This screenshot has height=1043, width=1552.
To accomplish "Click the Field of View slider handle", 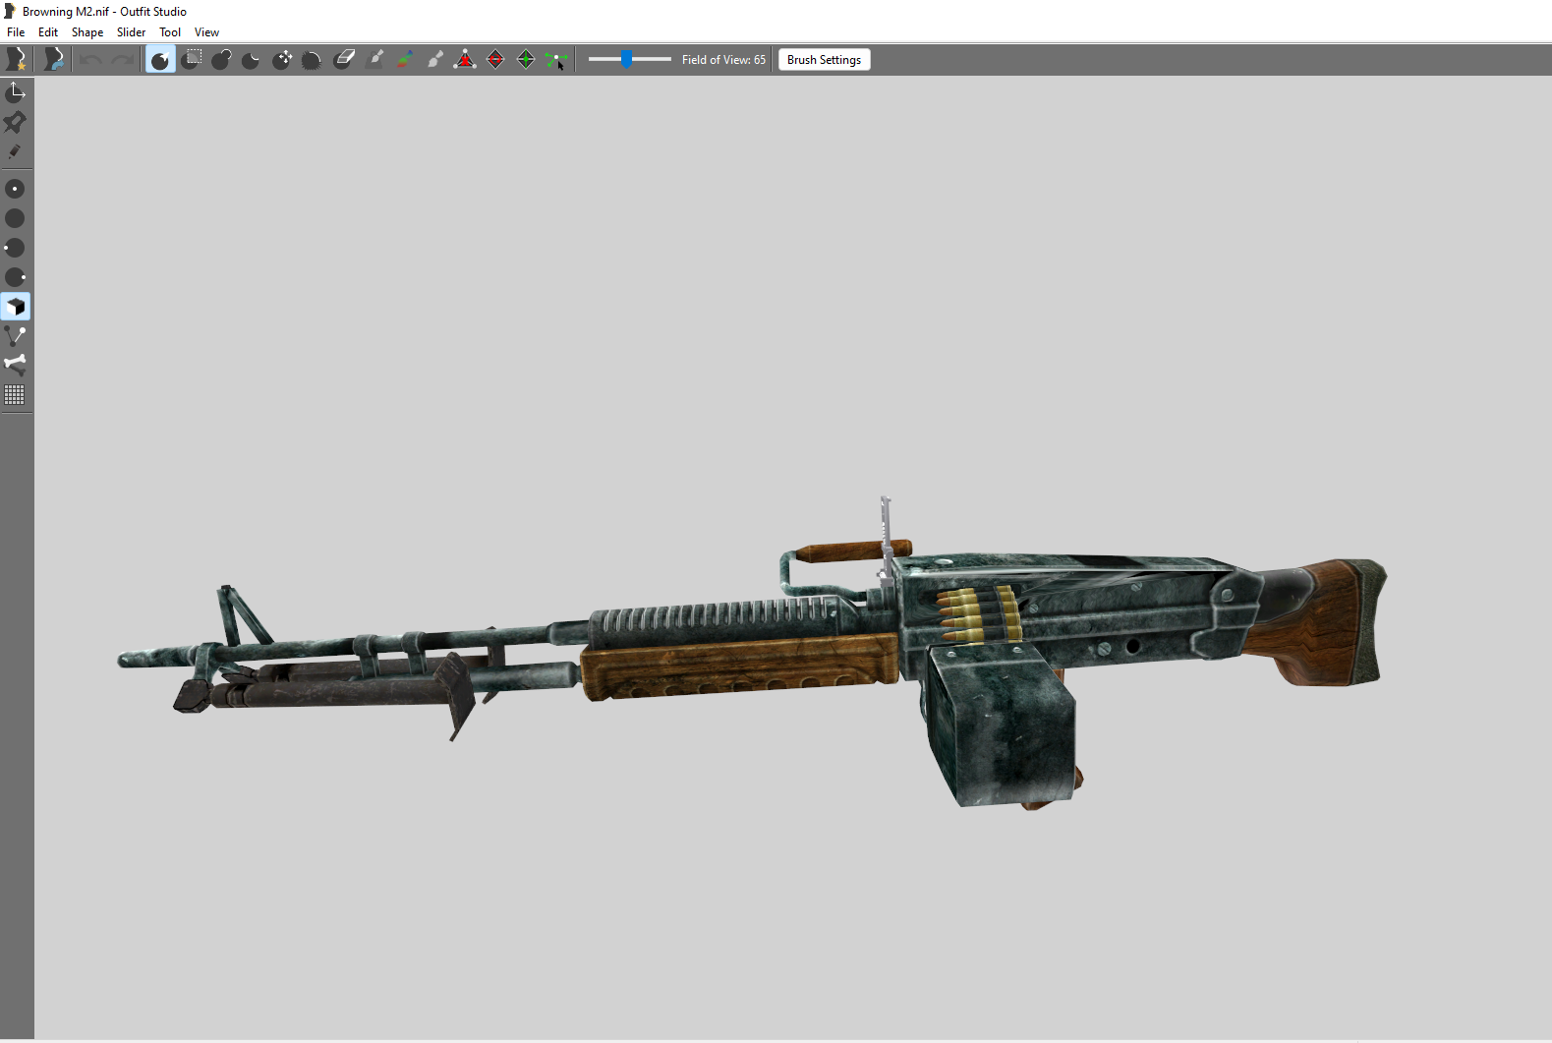I will tap(627, 60).
